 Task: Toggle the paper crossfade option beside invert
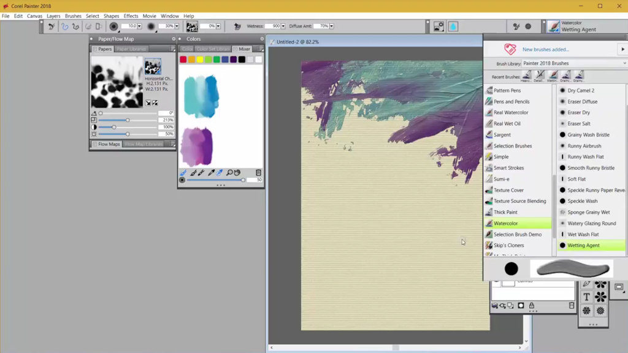tap(155, 103)
